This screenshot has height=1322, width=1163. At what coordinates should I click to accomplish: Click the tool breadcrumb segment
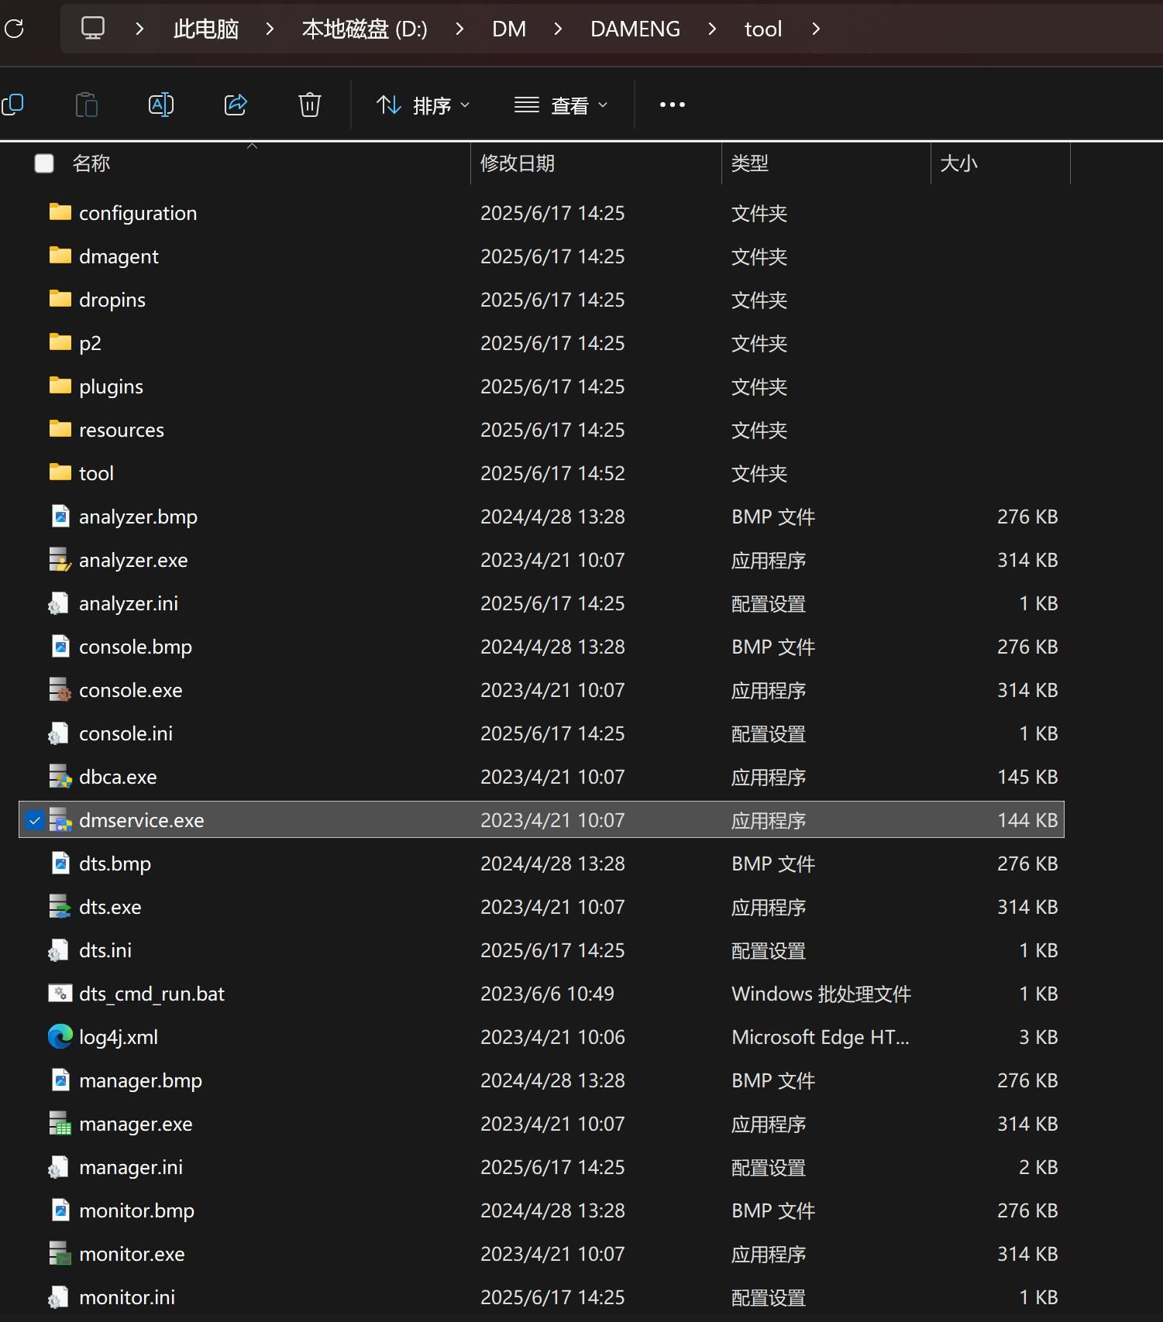pos(763,29)
